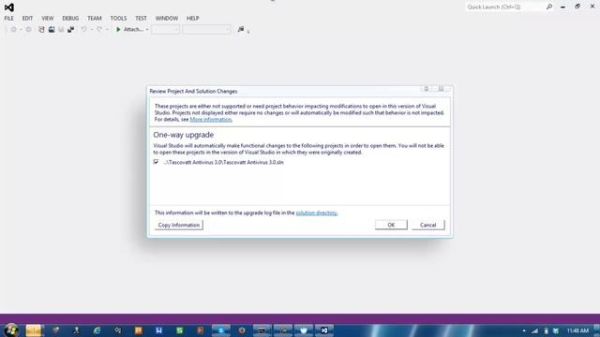The height and width of the screenshot is (337, 600).
Task: Click the Attach... button text
Action: coord(133,29)
